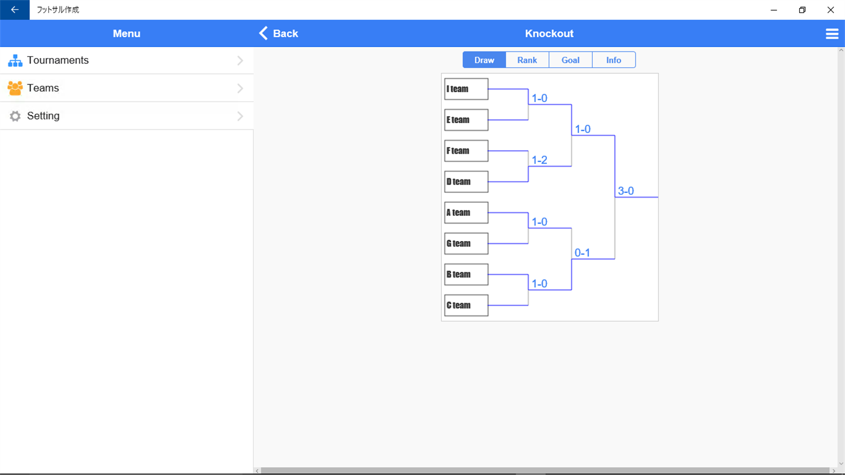
Task: Click the 1-2 score for F vs D
Action: (x=539, y=160)
